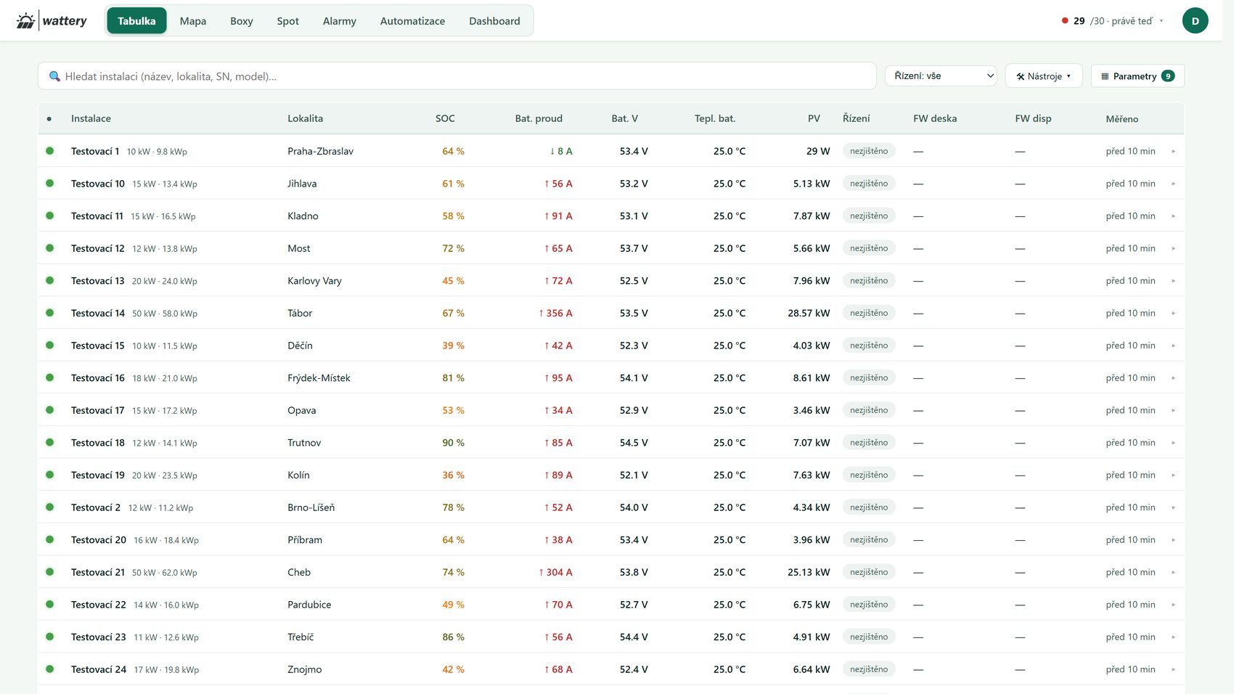Focus the Hledat instalaci search field
This screenshot has height=694, width=1234.
pyautogui.click(x=457, y=76)
